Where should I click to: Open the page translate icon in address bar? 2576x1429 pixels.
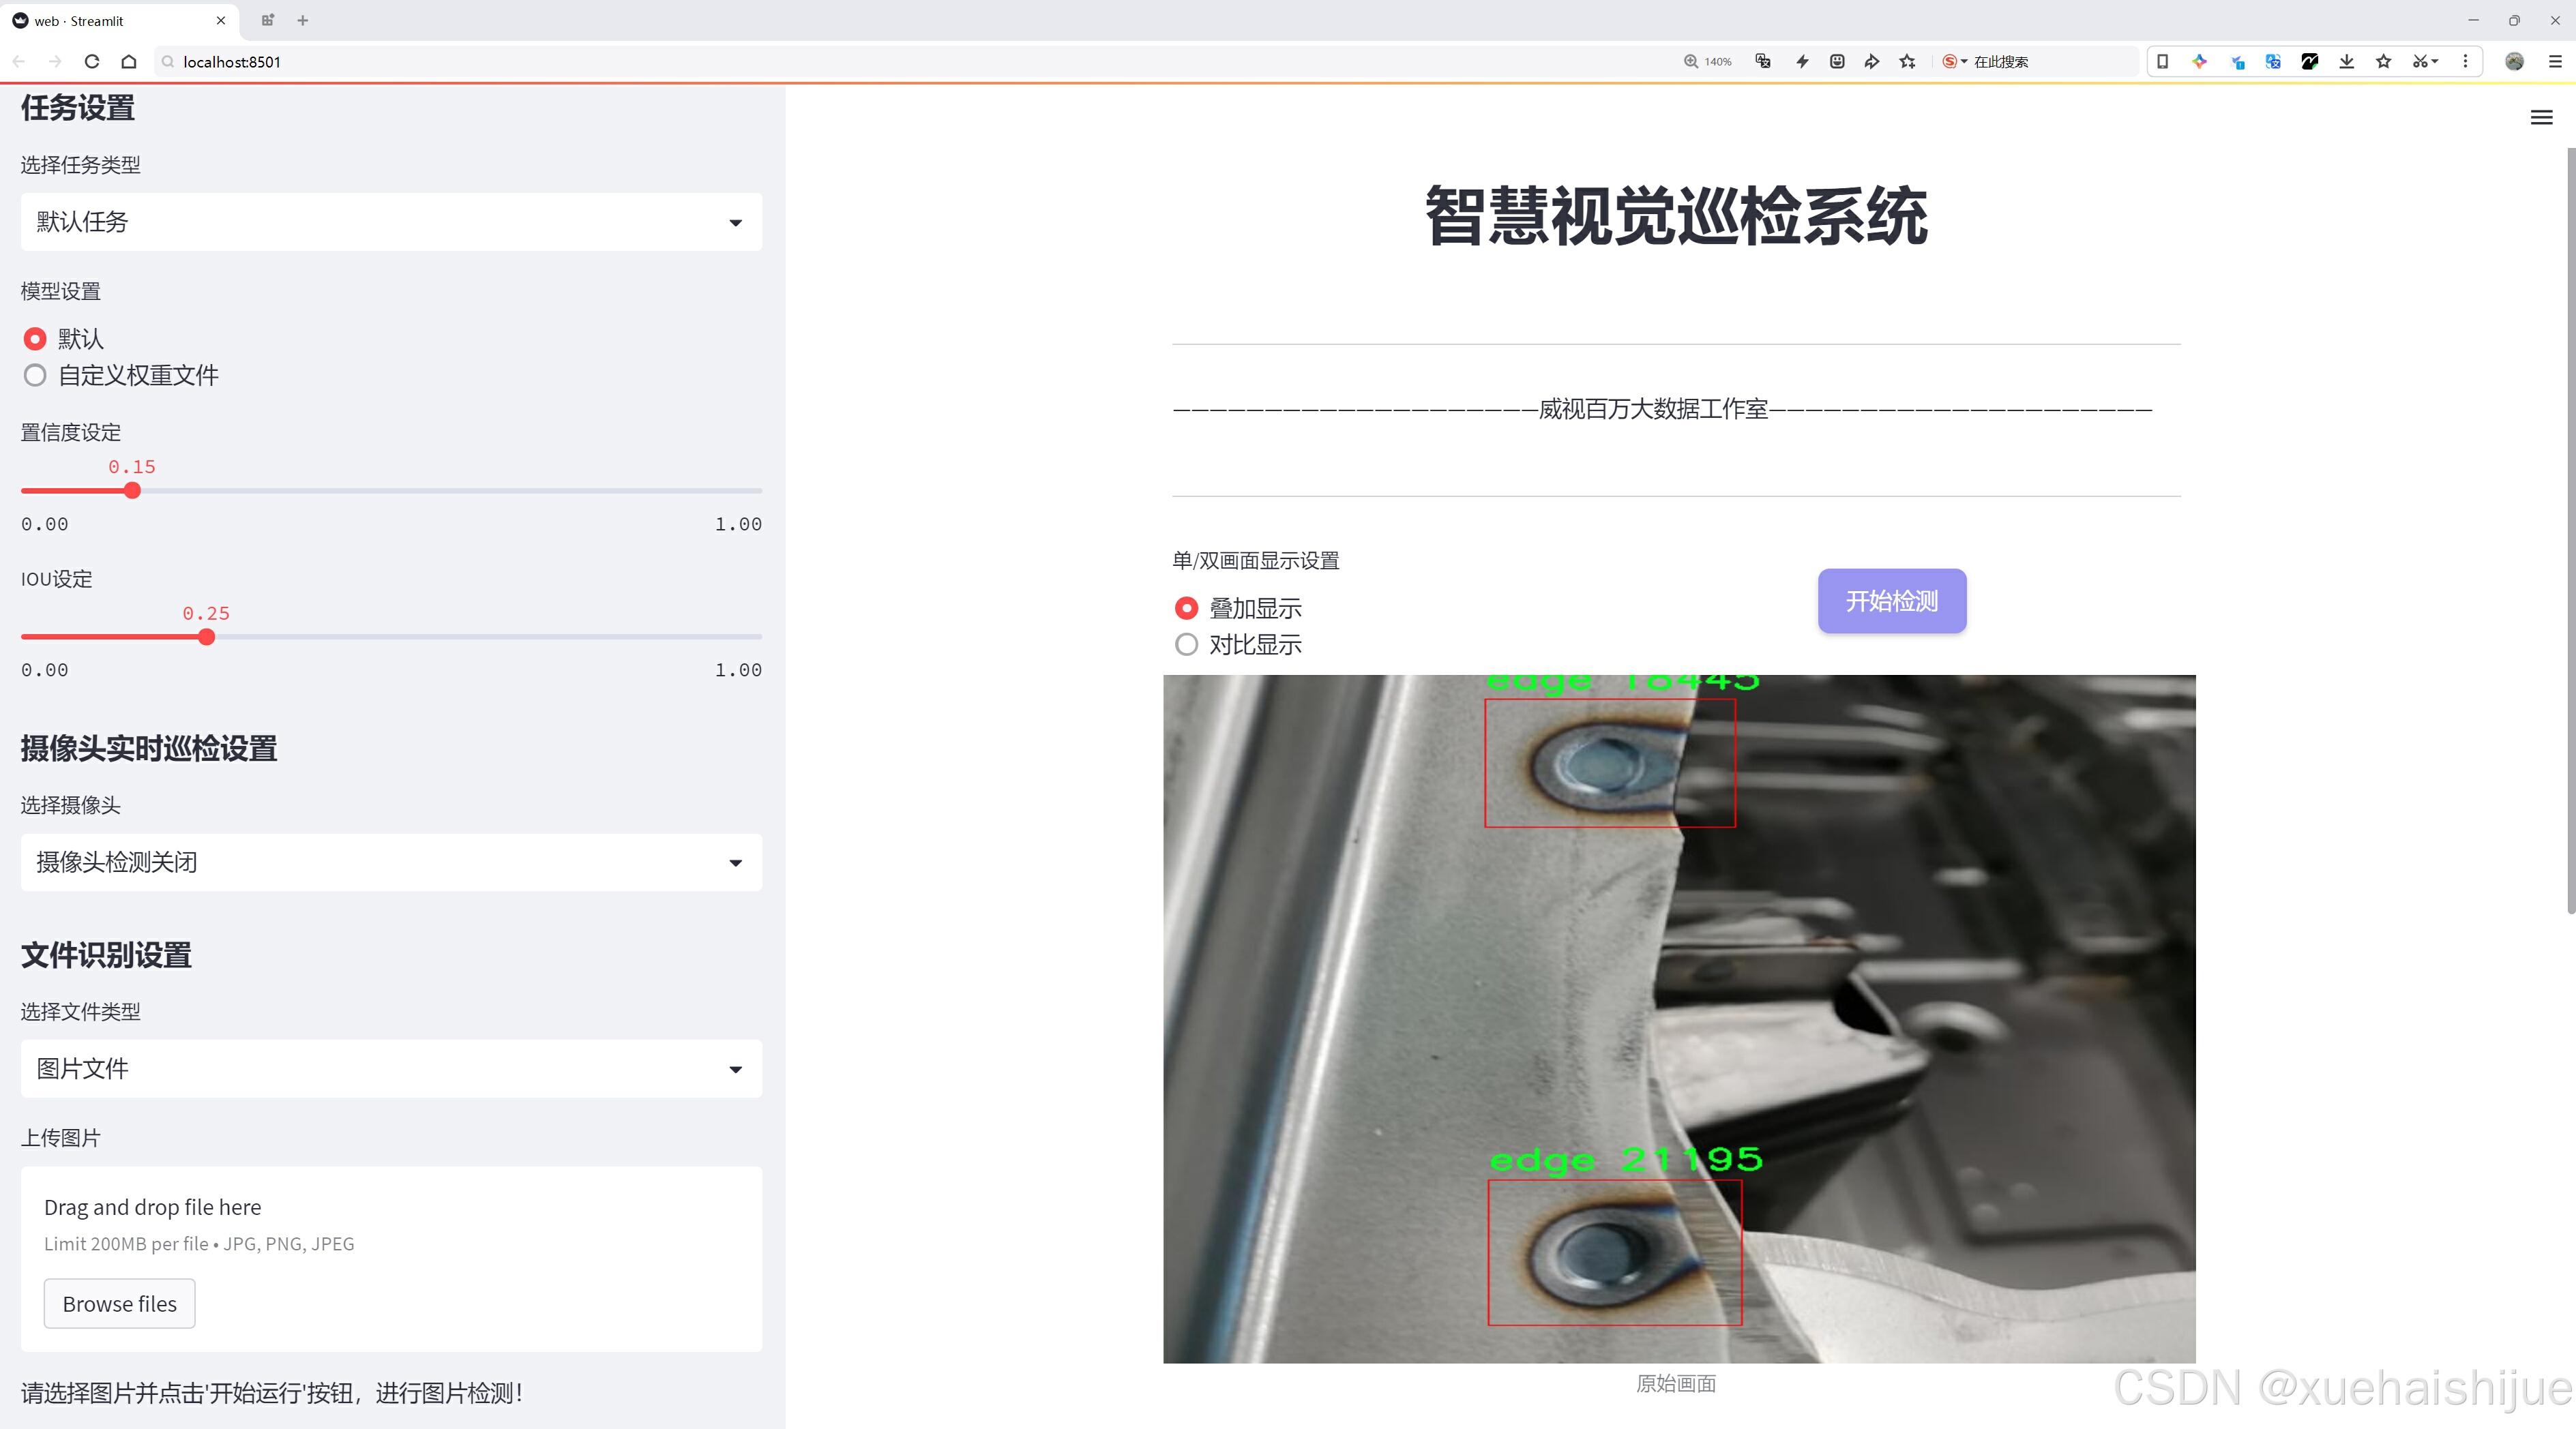tap(1763, 62)
